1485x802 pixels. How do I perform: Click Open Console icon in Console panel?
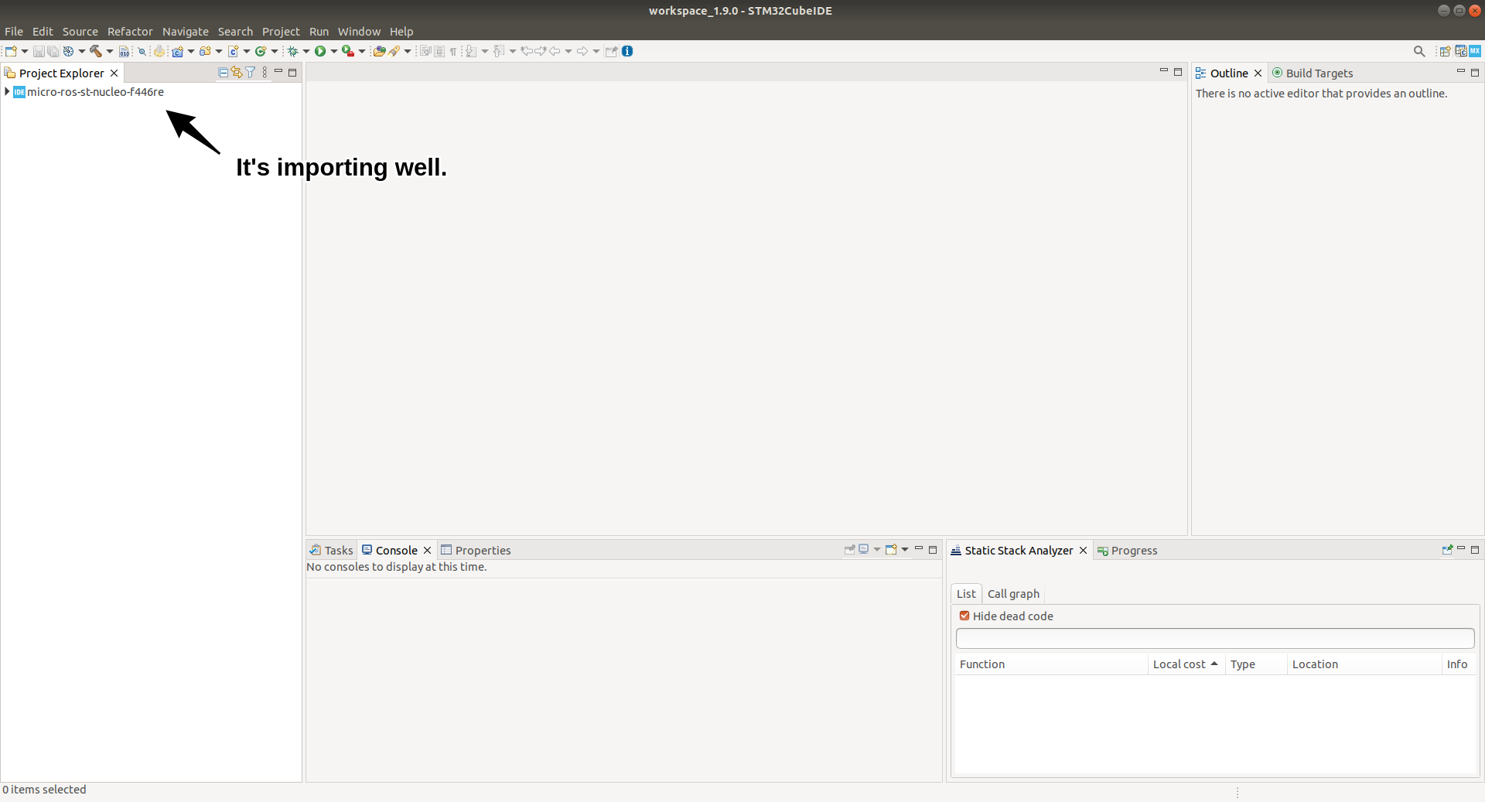coord(891,550)
